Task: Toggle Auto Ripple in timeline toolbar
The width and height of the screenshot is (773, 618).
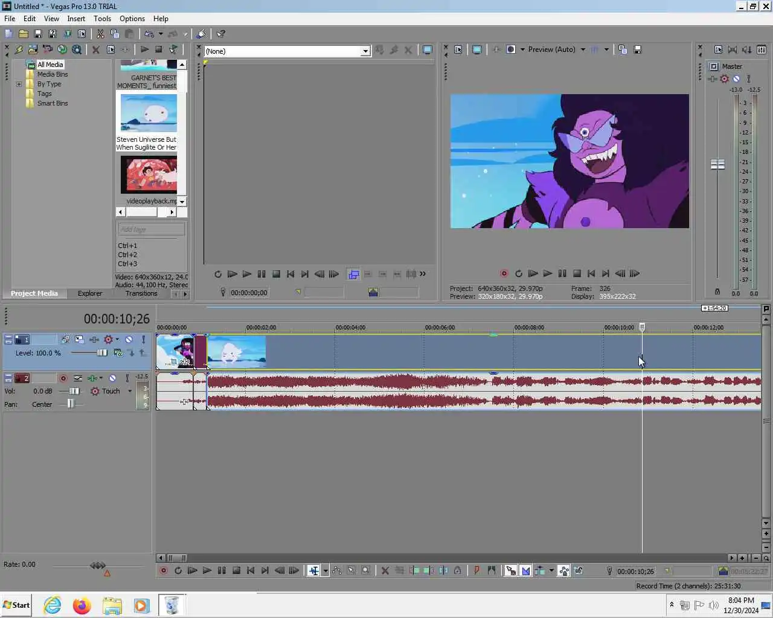Action: [x=539, y=570]
